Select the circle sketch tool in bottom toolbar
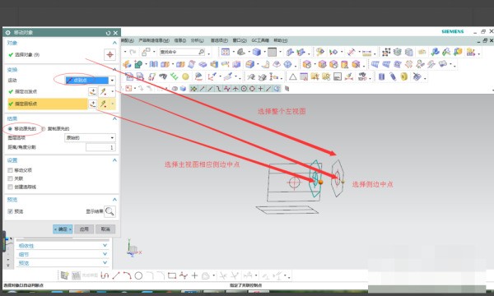Screen dimensions: 494x296 point(138,276)
